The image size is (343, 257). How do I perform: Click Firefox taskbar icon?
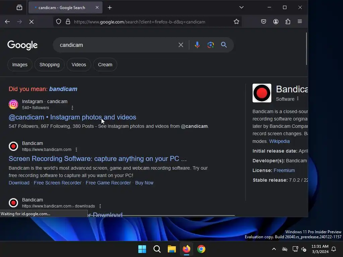click(x=187, y=249)
